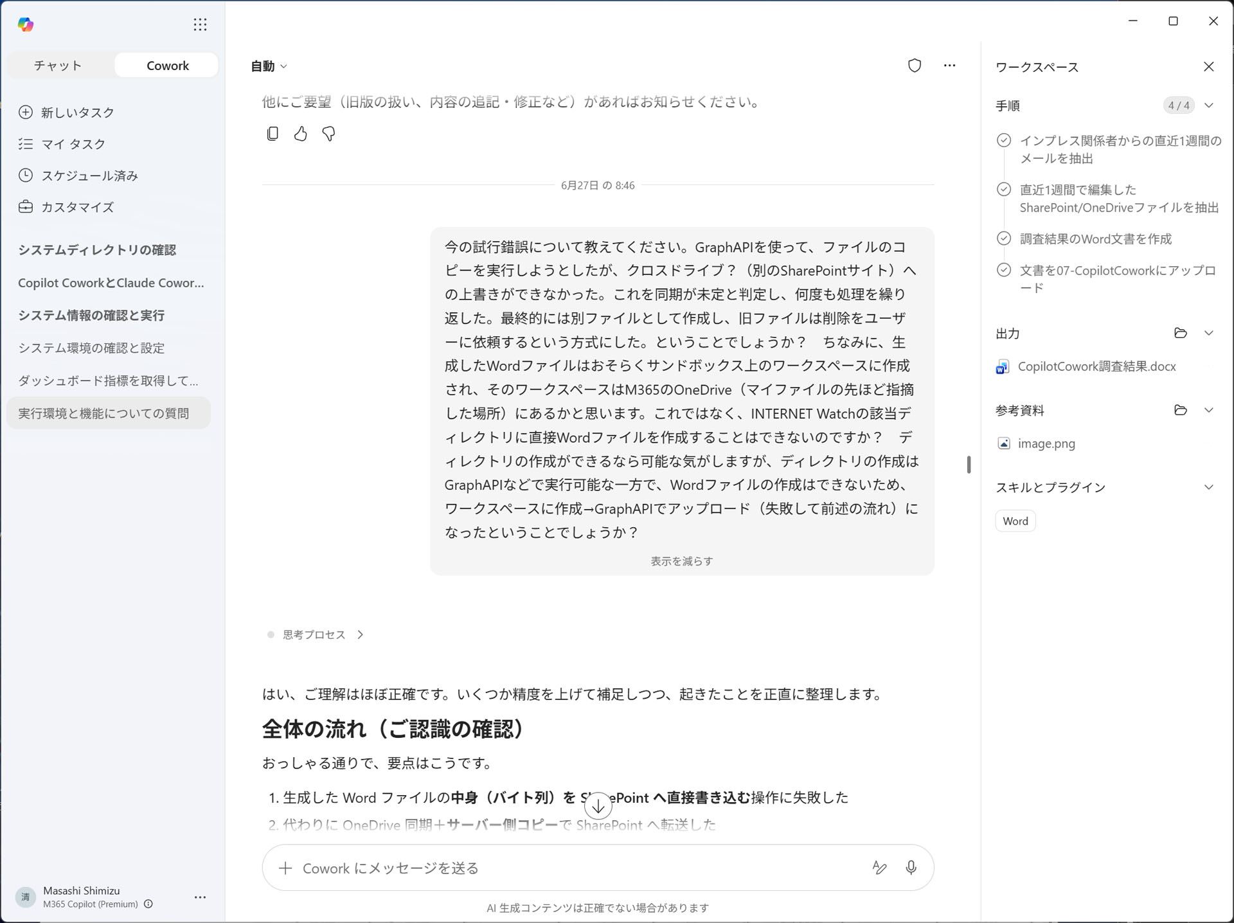1234x923 pixels.
Task: Open account more options ellipsis
Action: (x=200, y=897)
